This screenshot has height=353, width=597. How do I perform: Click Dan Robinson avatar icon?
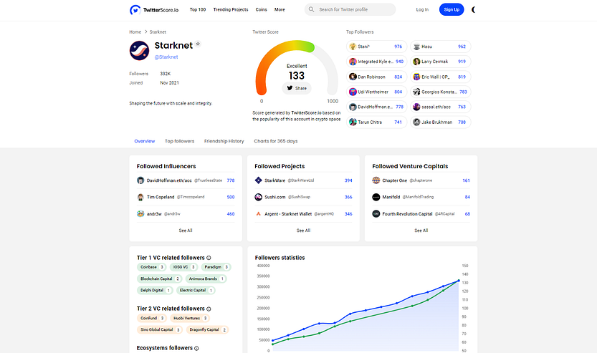pos(353,77)
